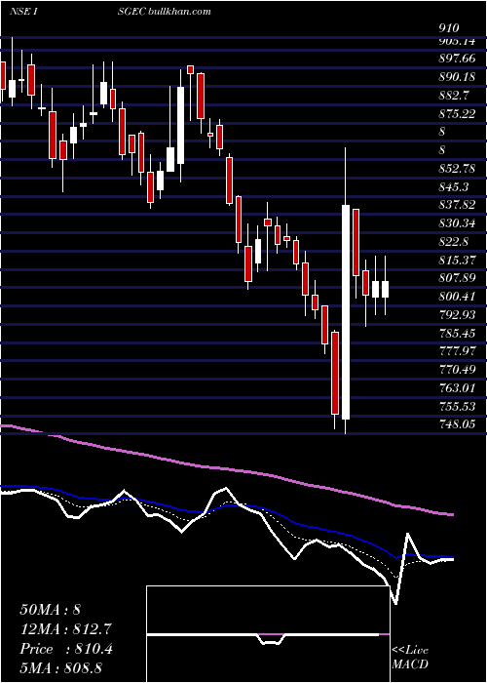This screenshot has width=487, height=683.
Task: Click the 807.89 price axis label
Action: pos(459,278)
